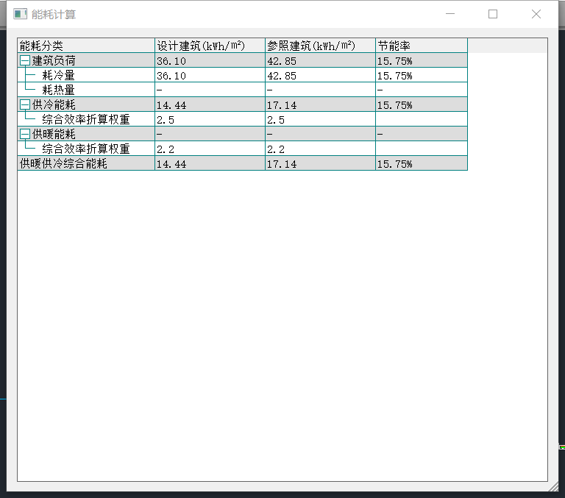
Task: Click the 能耗计算 window icon in title bar
Action: click(x=21, y=14)
